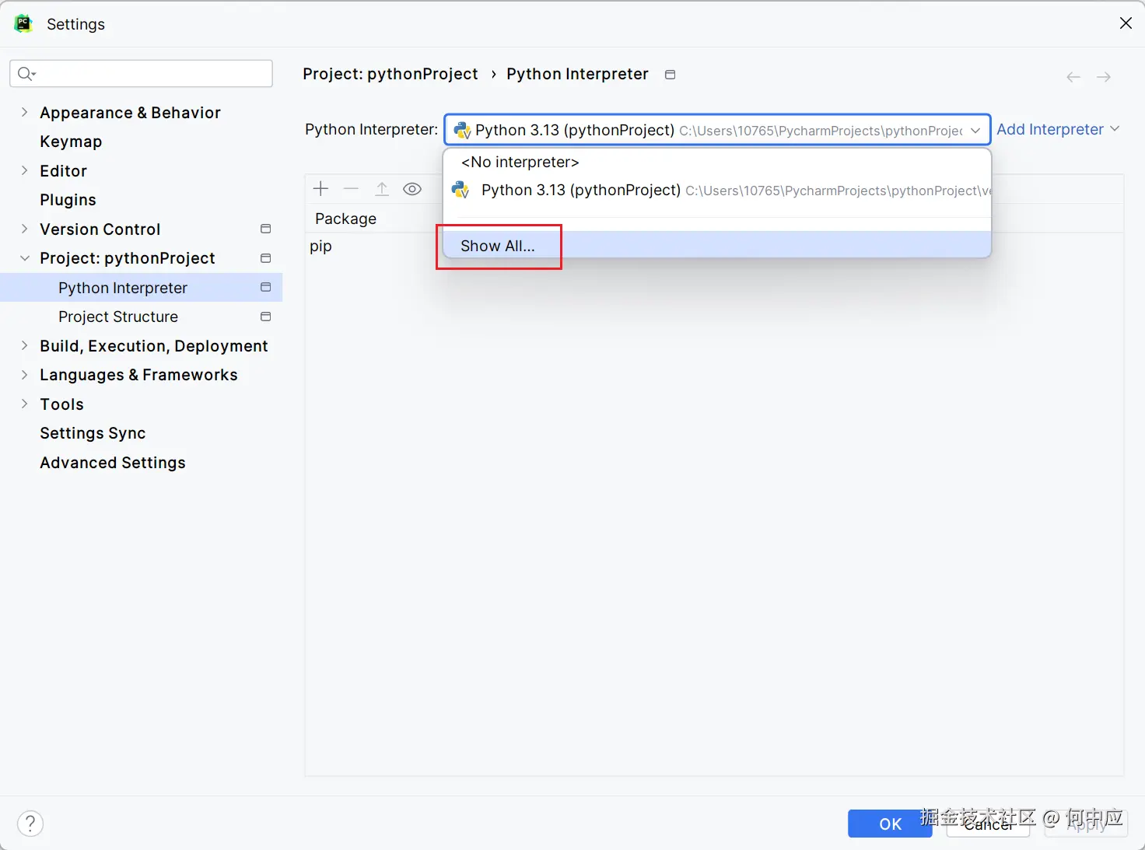1145x850 pixels.
Task: Open Project Structure settings page
Action: point(118,317)
